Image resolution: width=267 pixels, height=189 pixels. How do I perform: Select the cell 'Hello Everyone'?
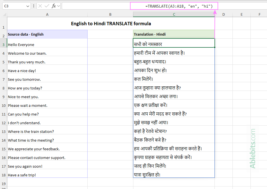(x=47, y=43)
